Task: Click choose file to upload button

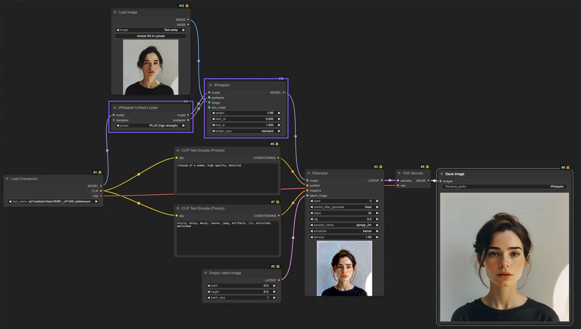Action: [x=150, y=36]
